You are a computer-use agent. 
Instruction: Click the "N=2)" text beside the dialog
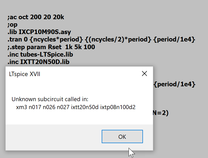pyautogui.click(x=161, y=113)
